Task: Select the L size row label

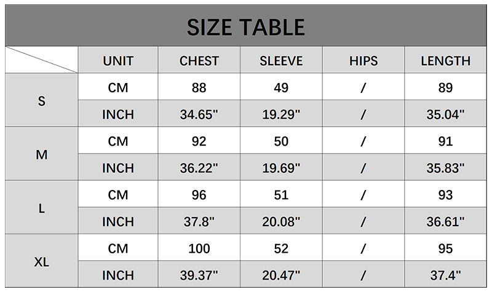Action: pos(42,208)
